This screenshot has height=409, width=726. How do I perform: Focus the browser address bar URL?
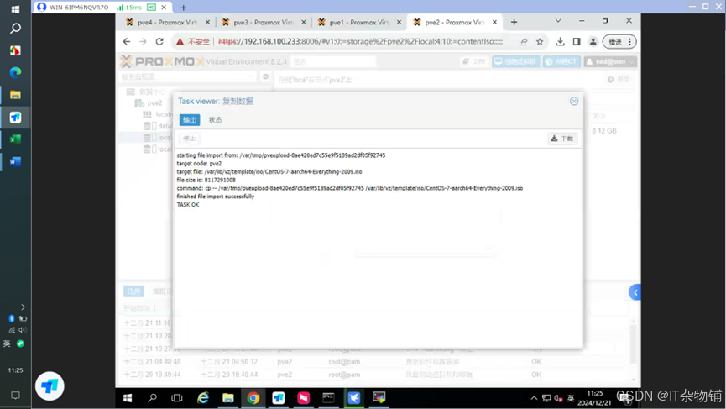click(x=360, y=42)
